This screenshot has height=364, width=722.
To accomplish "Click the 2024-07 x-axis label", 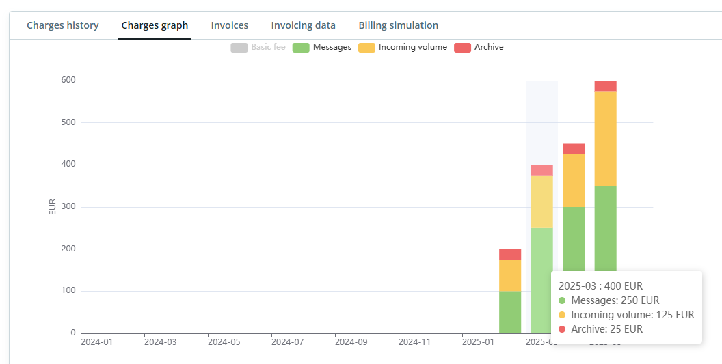I will click(287, 342).
